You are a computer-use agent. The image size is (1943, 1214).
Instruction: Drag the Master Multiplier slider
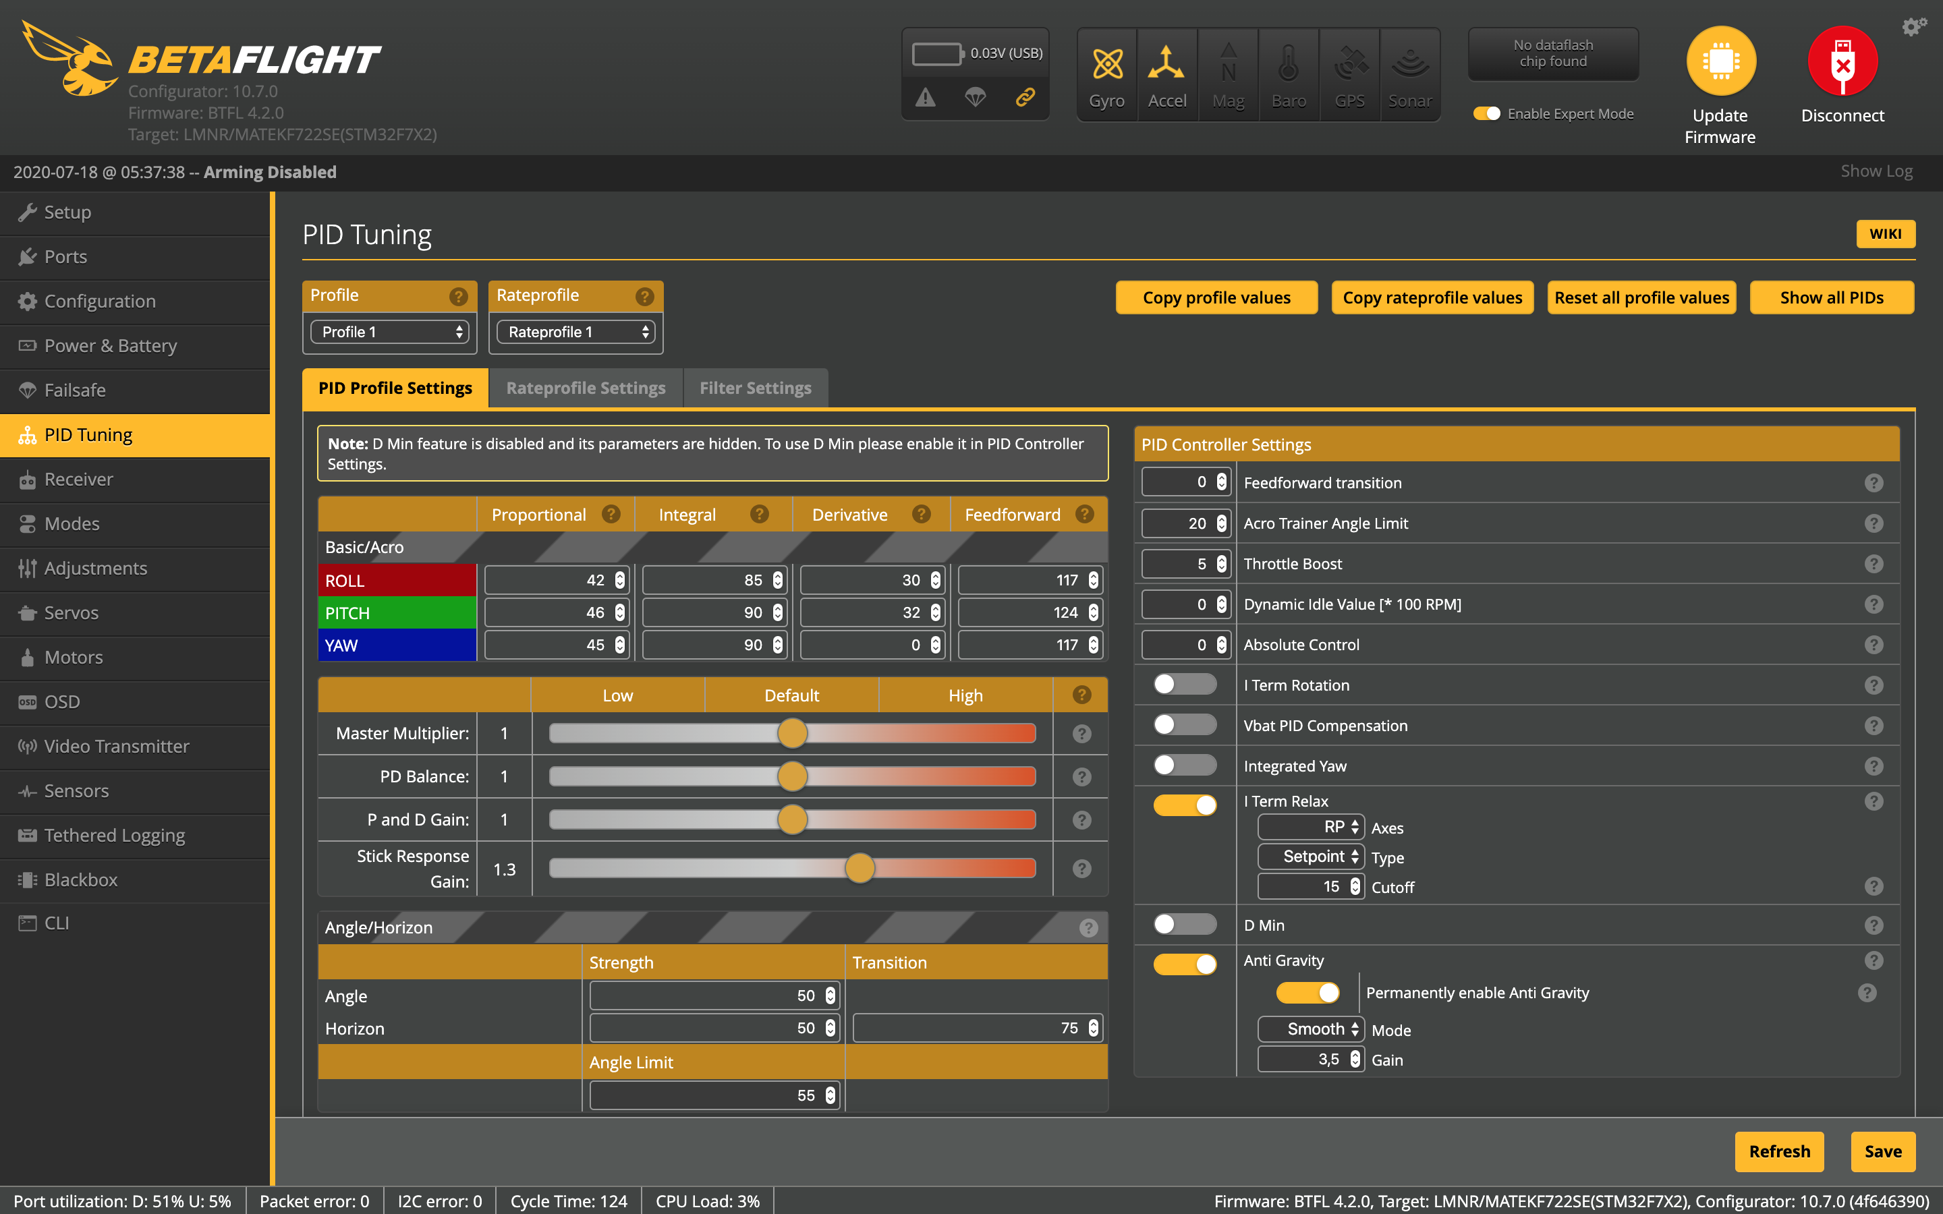click(792, 732)
